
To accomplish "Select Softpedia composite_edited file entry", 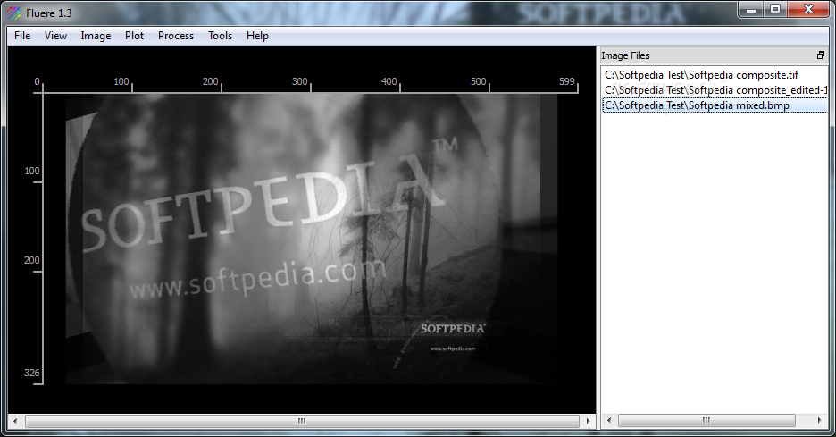I will pos(715,90).
